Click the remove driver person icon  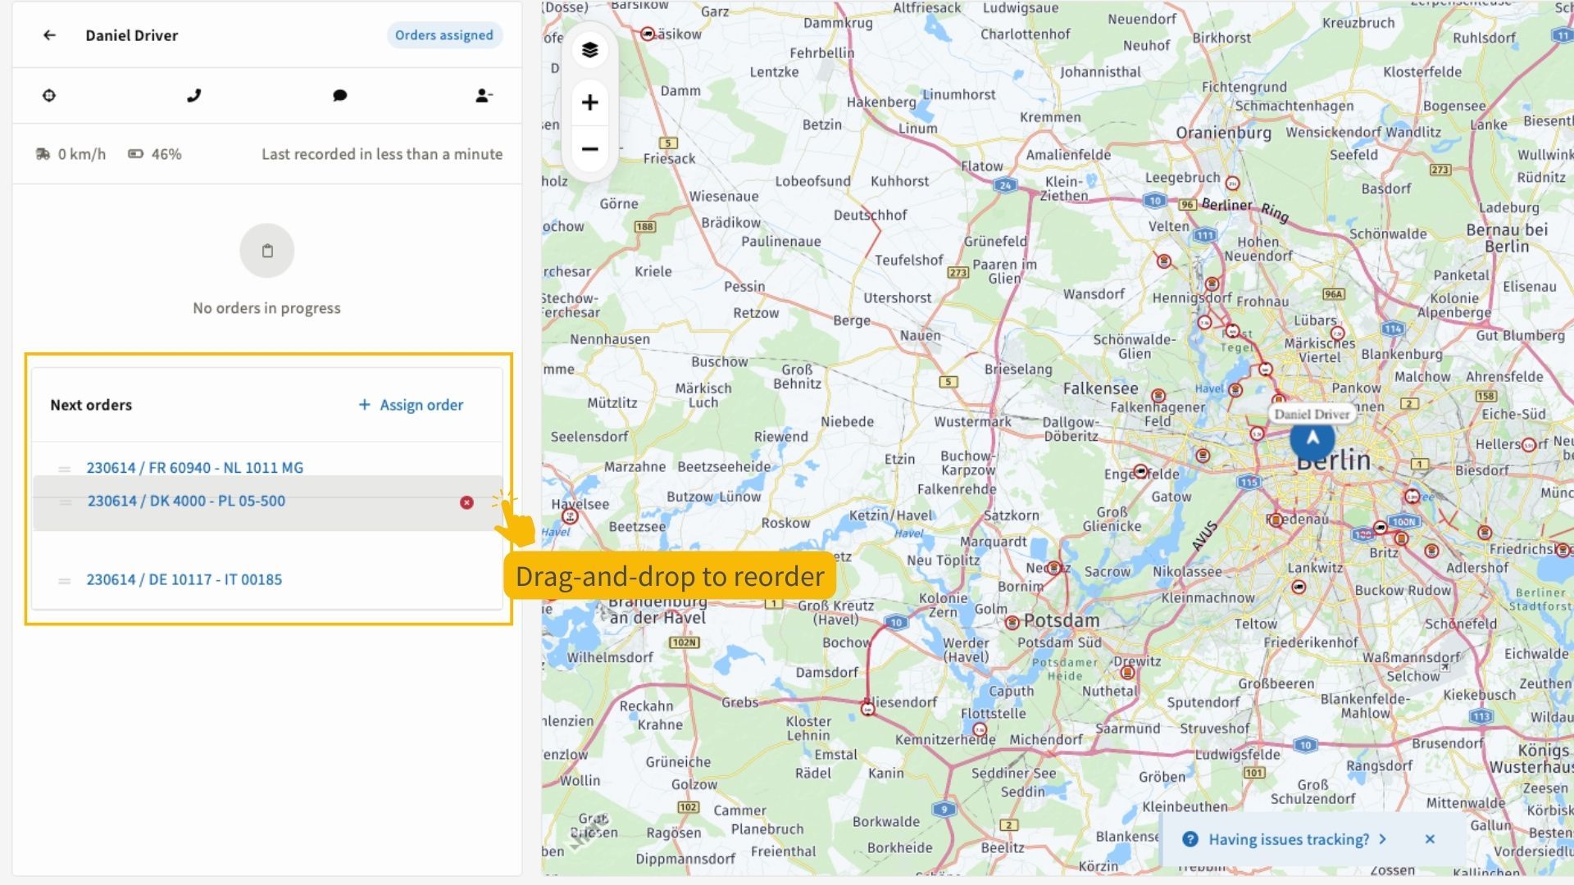click(x=484, y=96)
